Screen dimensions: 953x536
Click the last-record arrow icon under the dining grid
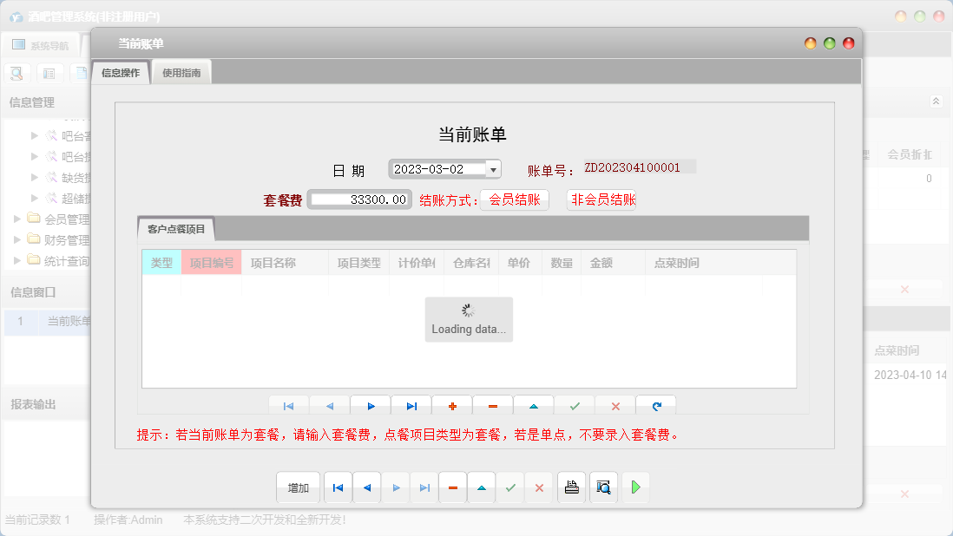[410, 405]
